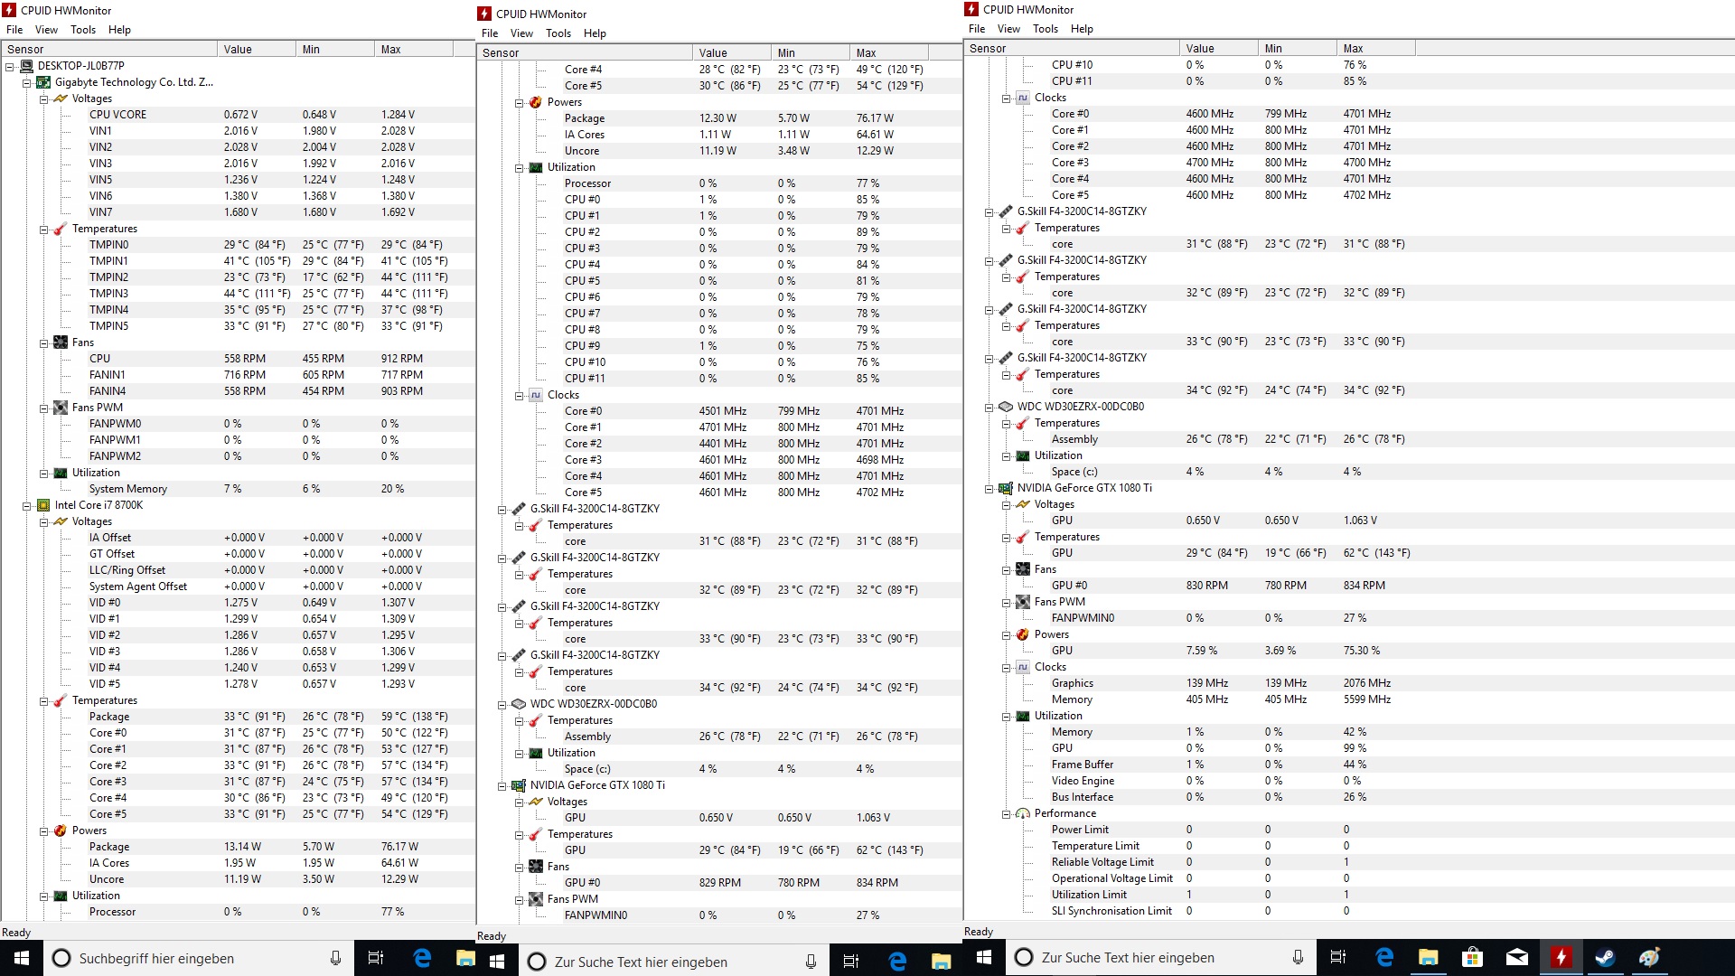The height and width of the screenshot is (976, 1735).
Task: Collapse the Intel Core i7 8700K node
Action: pos(27,505)
